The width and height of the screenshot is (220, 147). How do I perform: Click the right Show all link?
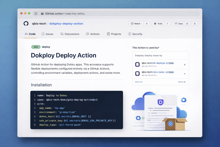182,82
